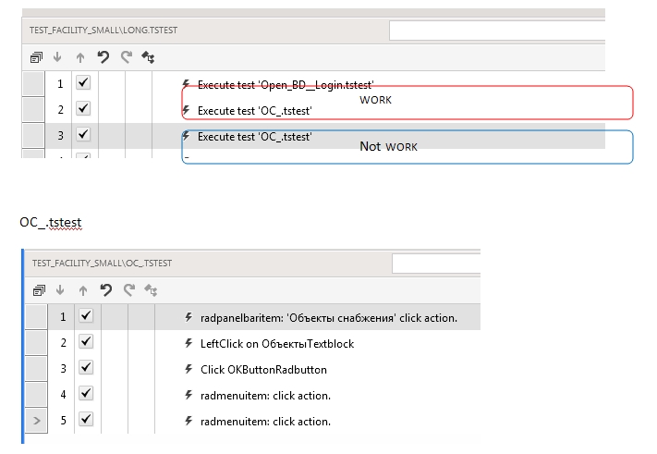
Task: Click collapse-all steps icon in LONG.TSTEST toolbar
Action: (x=37, y=57)
